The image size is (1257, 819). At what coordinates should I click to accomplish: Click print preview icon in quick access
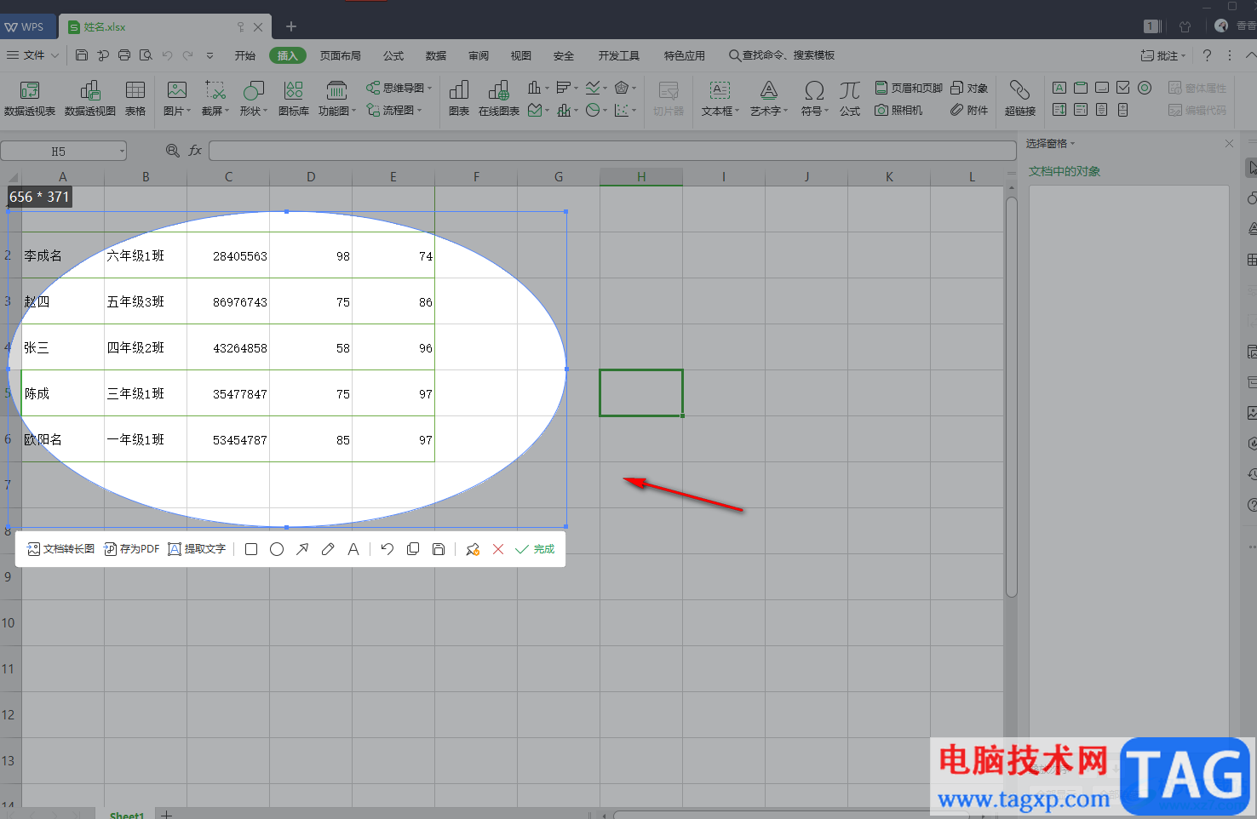[x=146, y=55]
